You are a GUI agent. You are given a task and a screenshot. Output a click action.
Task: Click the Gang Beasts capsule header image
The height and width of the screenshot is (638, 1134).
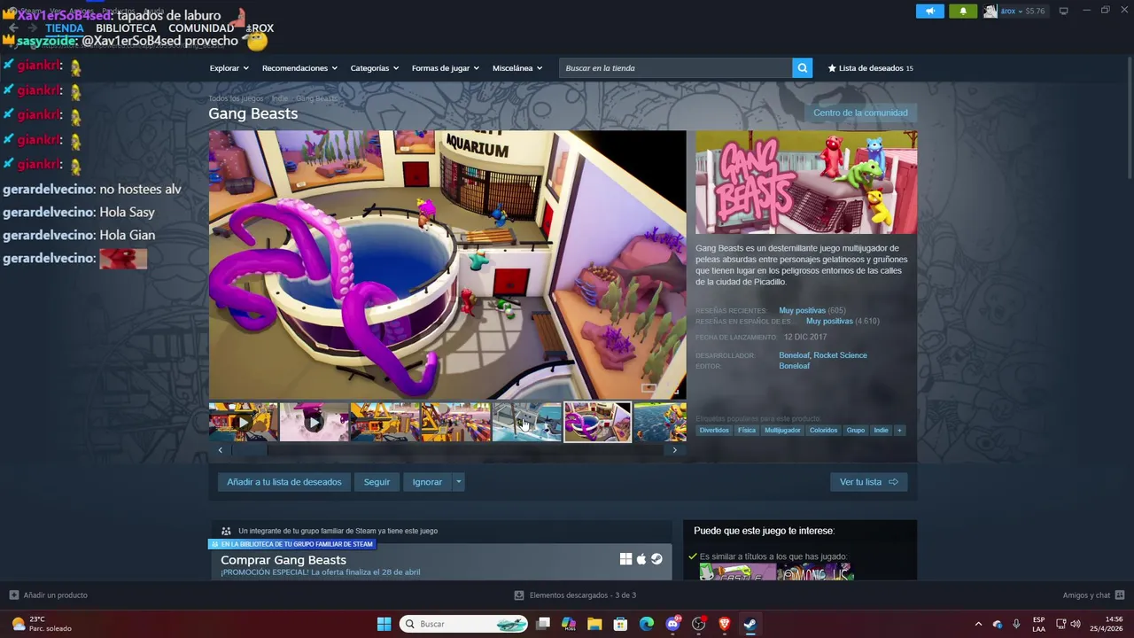[x=806, y=183]
